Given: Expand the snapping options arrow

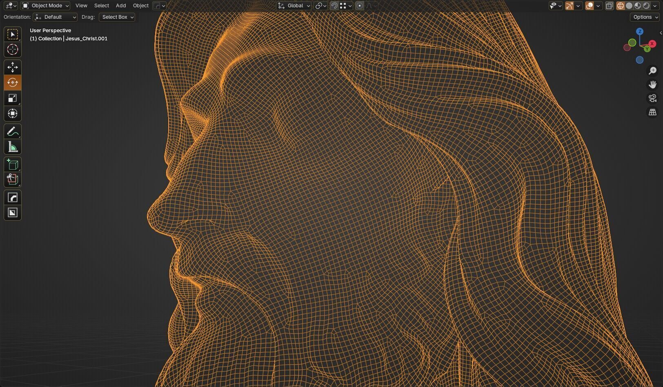Looking at the screenshot, I should [x=350, y=6].
